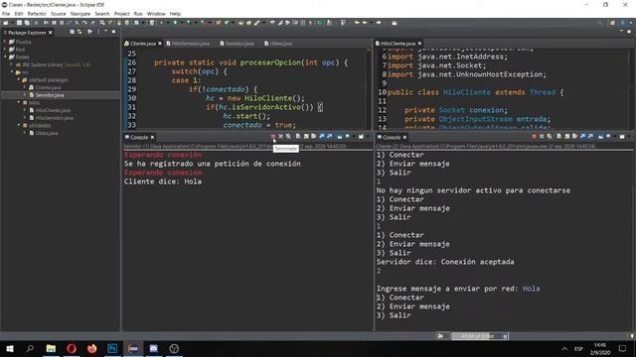This screenshot has width=636, height=357.
Task: Click Save All in main toolbar
Action: pos(27,23)
